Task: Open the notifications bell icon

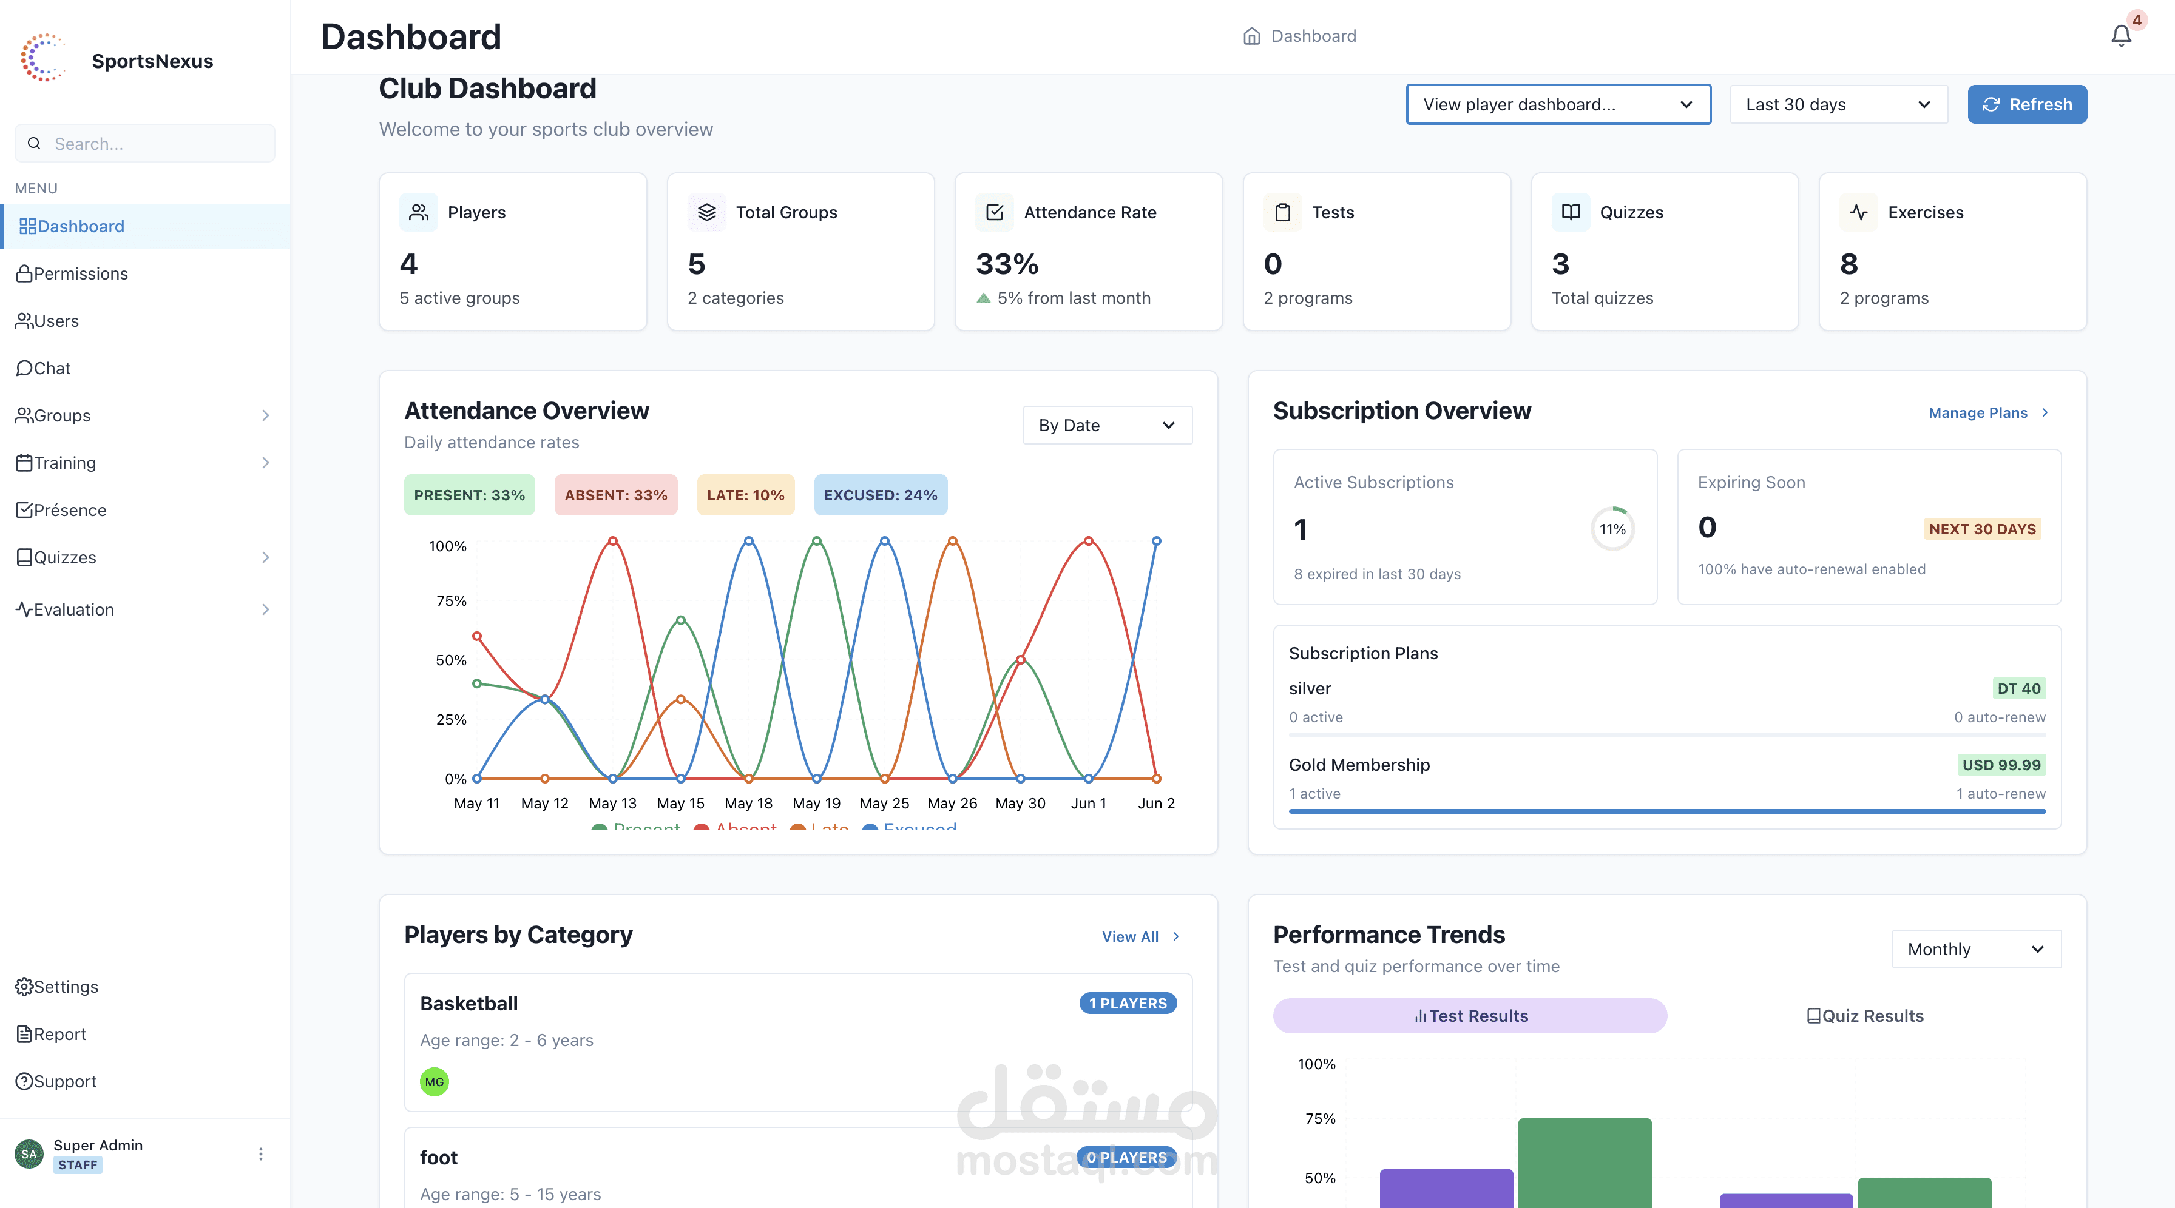Action: point(2120,35)
